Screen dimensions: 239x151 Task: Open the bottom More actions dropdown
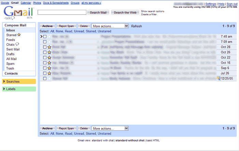[110, 129]
